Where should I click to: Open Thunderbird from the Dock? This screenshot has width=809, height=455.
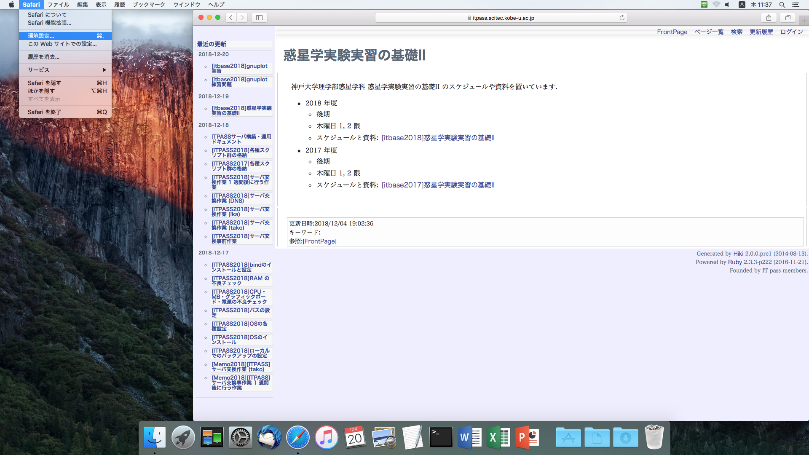(x=269, y=437)
